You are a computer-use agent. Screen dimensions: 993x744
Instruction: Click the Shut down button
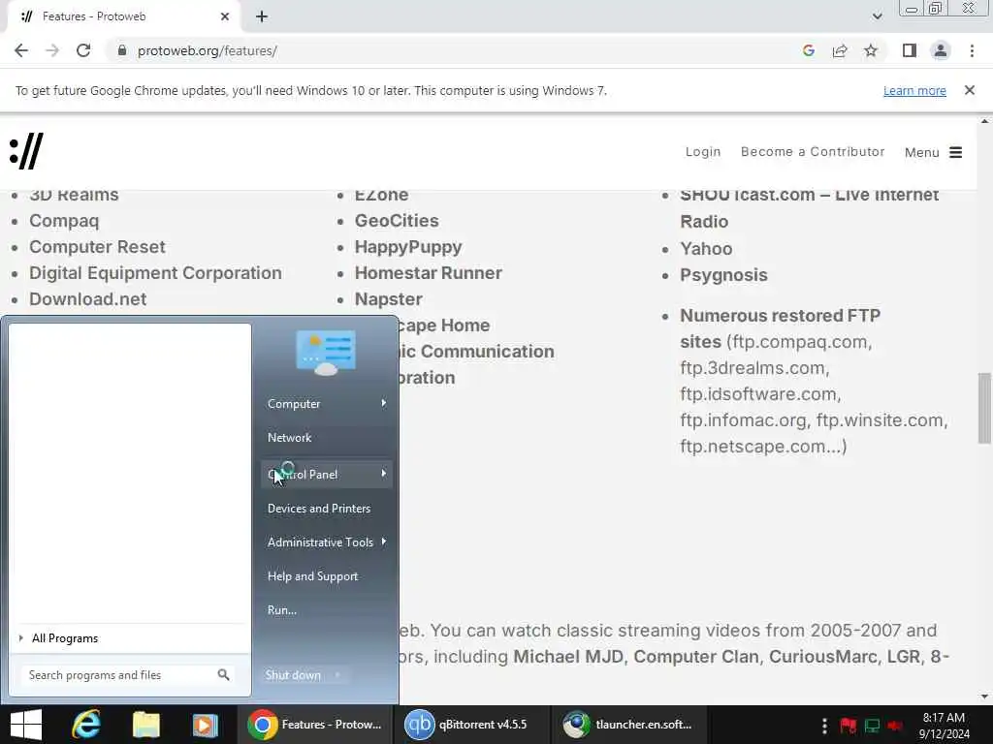coord(293,675)
